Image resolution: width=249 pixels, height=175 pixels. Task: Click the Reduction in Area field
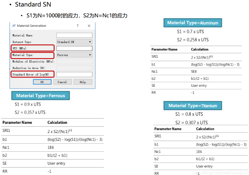[74, 68]
